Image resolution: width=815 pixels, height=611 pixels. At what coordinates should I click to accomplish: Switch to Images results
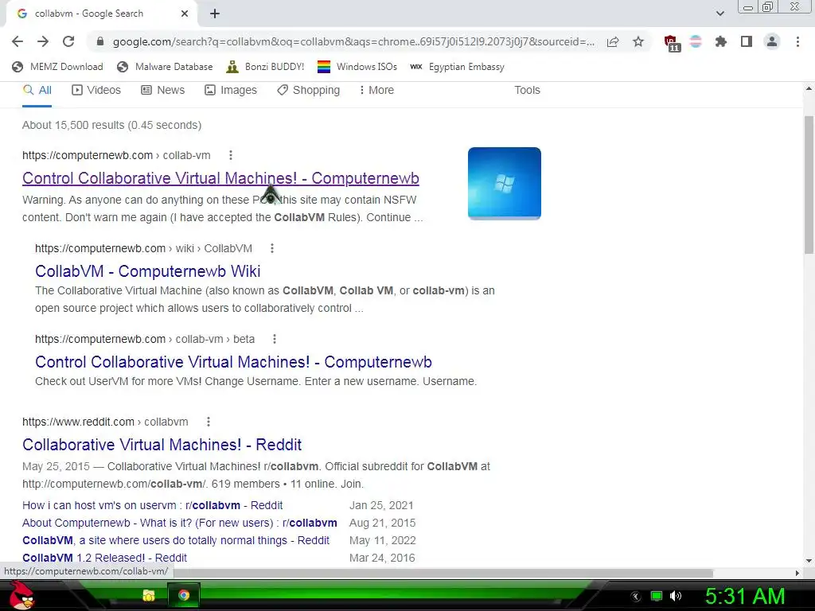[231, 91]
